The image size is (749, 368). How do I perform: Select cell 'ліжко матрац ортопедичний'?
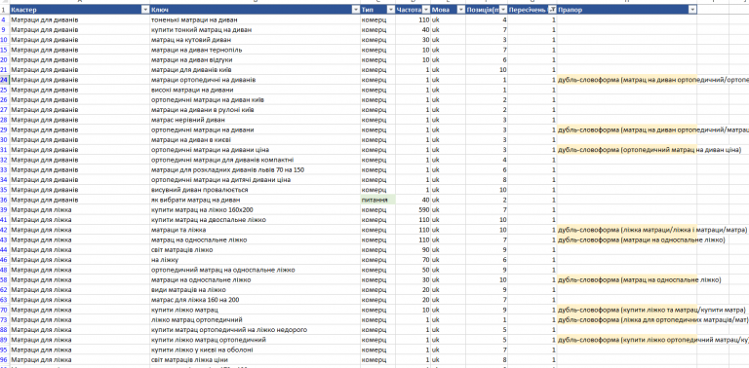pos(255,320)
